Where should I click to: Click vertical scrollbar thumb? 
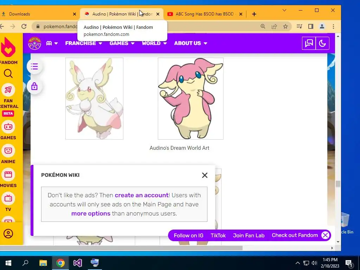(338, 184)
